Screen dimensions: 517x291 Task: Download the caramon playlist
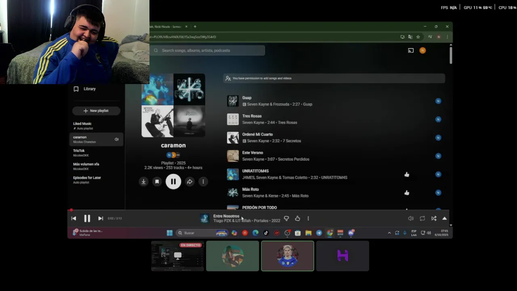click(143, 182)
